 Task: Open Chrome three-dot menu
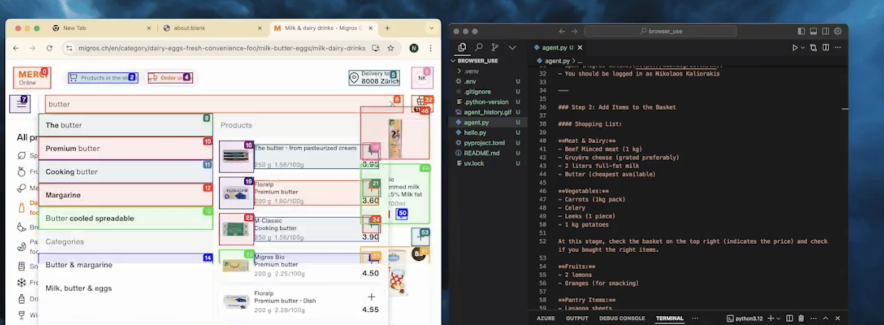(431, 48)
